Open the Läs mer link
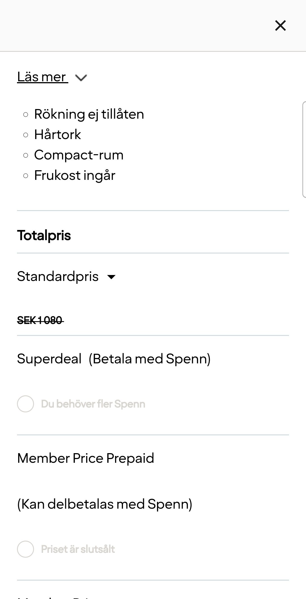 42,77
